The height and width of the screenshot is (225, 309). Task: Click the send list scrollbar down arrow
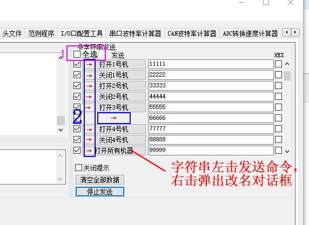[x=287, y=152]
